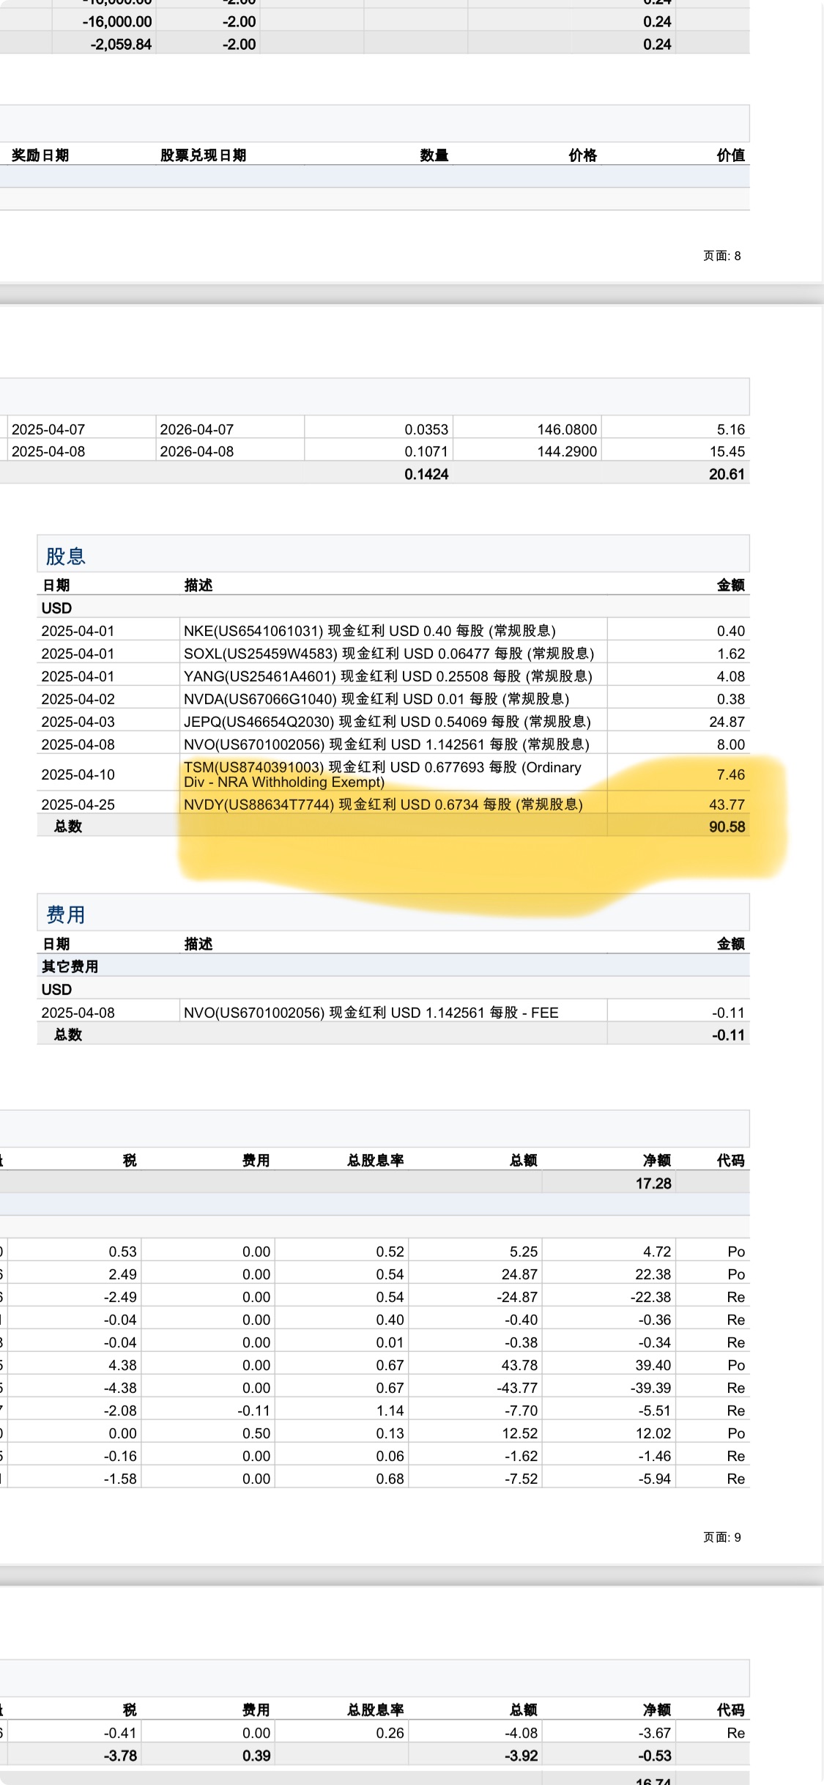Select the value total 20.61
Screen dimensions: 824x1785
(727, 474)
